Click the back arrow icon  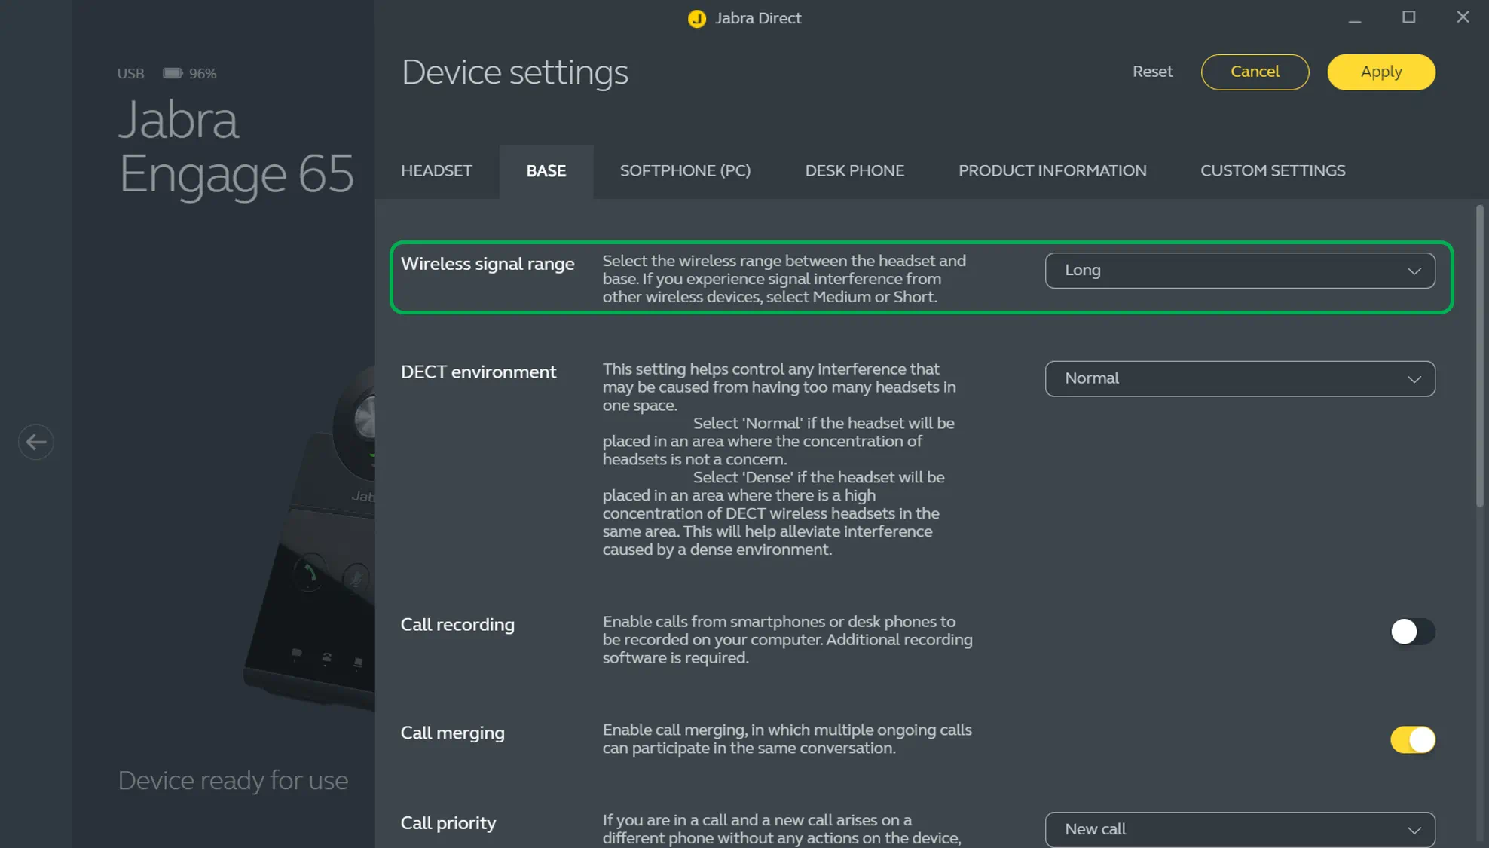pyautogui.click(x=35, y=442)
